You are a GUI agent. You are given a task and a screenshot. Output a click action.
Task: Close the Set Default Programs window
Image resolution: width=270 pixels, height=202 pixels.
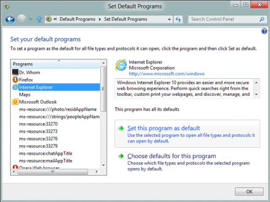click(259, 5)
